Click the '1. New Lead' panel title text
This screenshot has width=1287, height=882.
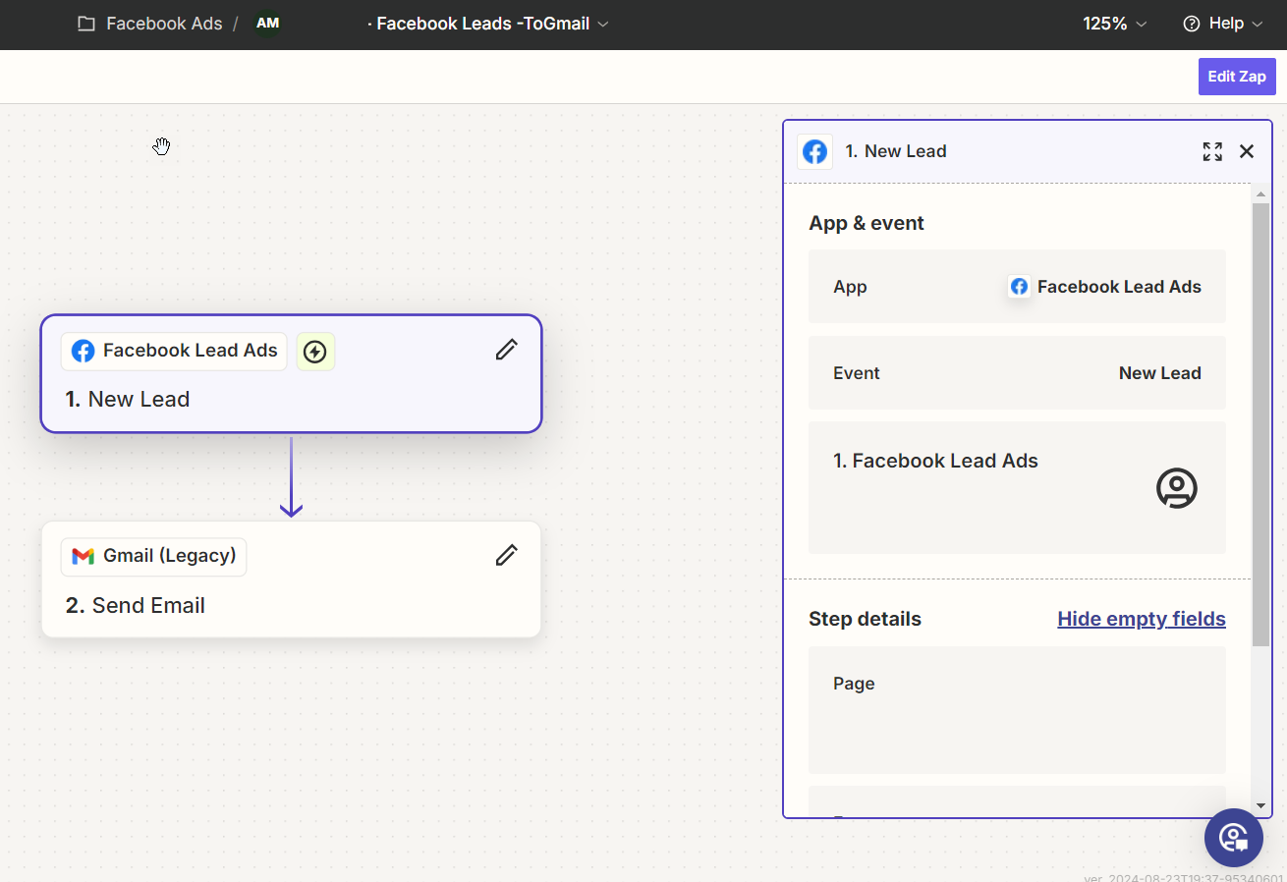[x=896, y=151]
